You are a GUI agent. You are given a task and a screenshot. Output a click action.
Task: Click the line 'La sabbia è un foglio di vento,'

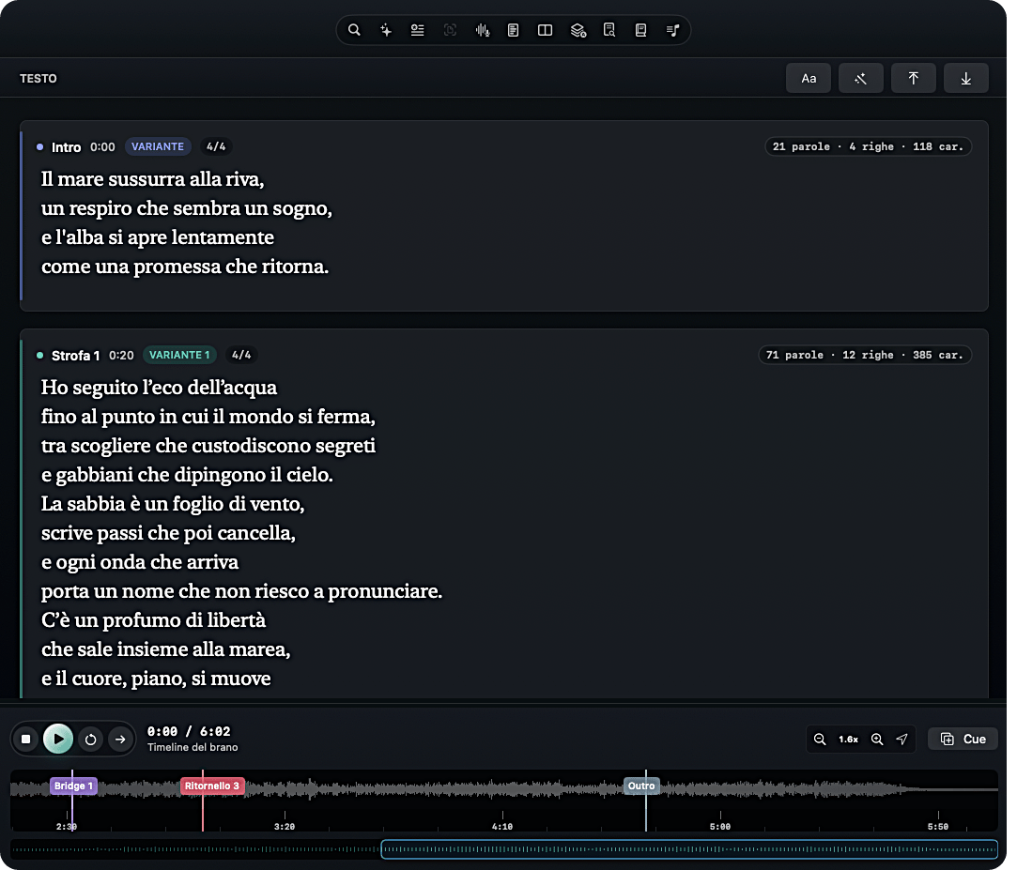click(173, 504)
